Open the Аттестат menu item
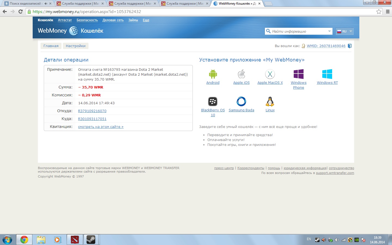 click(x=65, y=20)
